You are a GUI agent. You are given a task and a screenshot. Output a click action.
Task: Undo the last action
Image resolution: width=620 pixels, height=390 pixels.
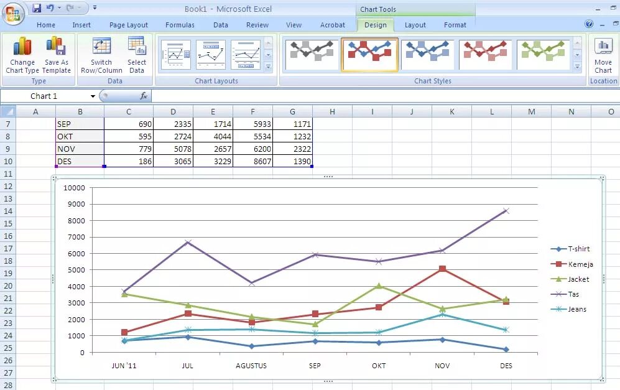(50, 7)
